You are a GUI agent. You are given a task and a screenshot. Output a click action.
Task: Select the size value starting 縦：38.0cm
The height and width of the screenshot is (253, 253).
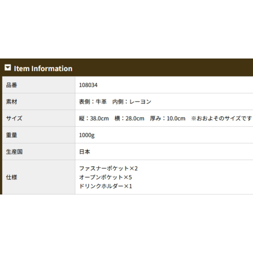[x=166, y=118]
